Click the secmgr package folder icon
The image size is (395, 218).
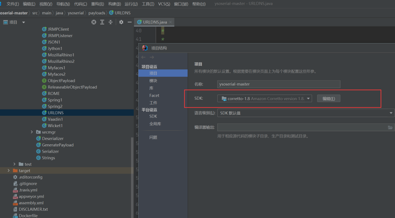[38, 132]
